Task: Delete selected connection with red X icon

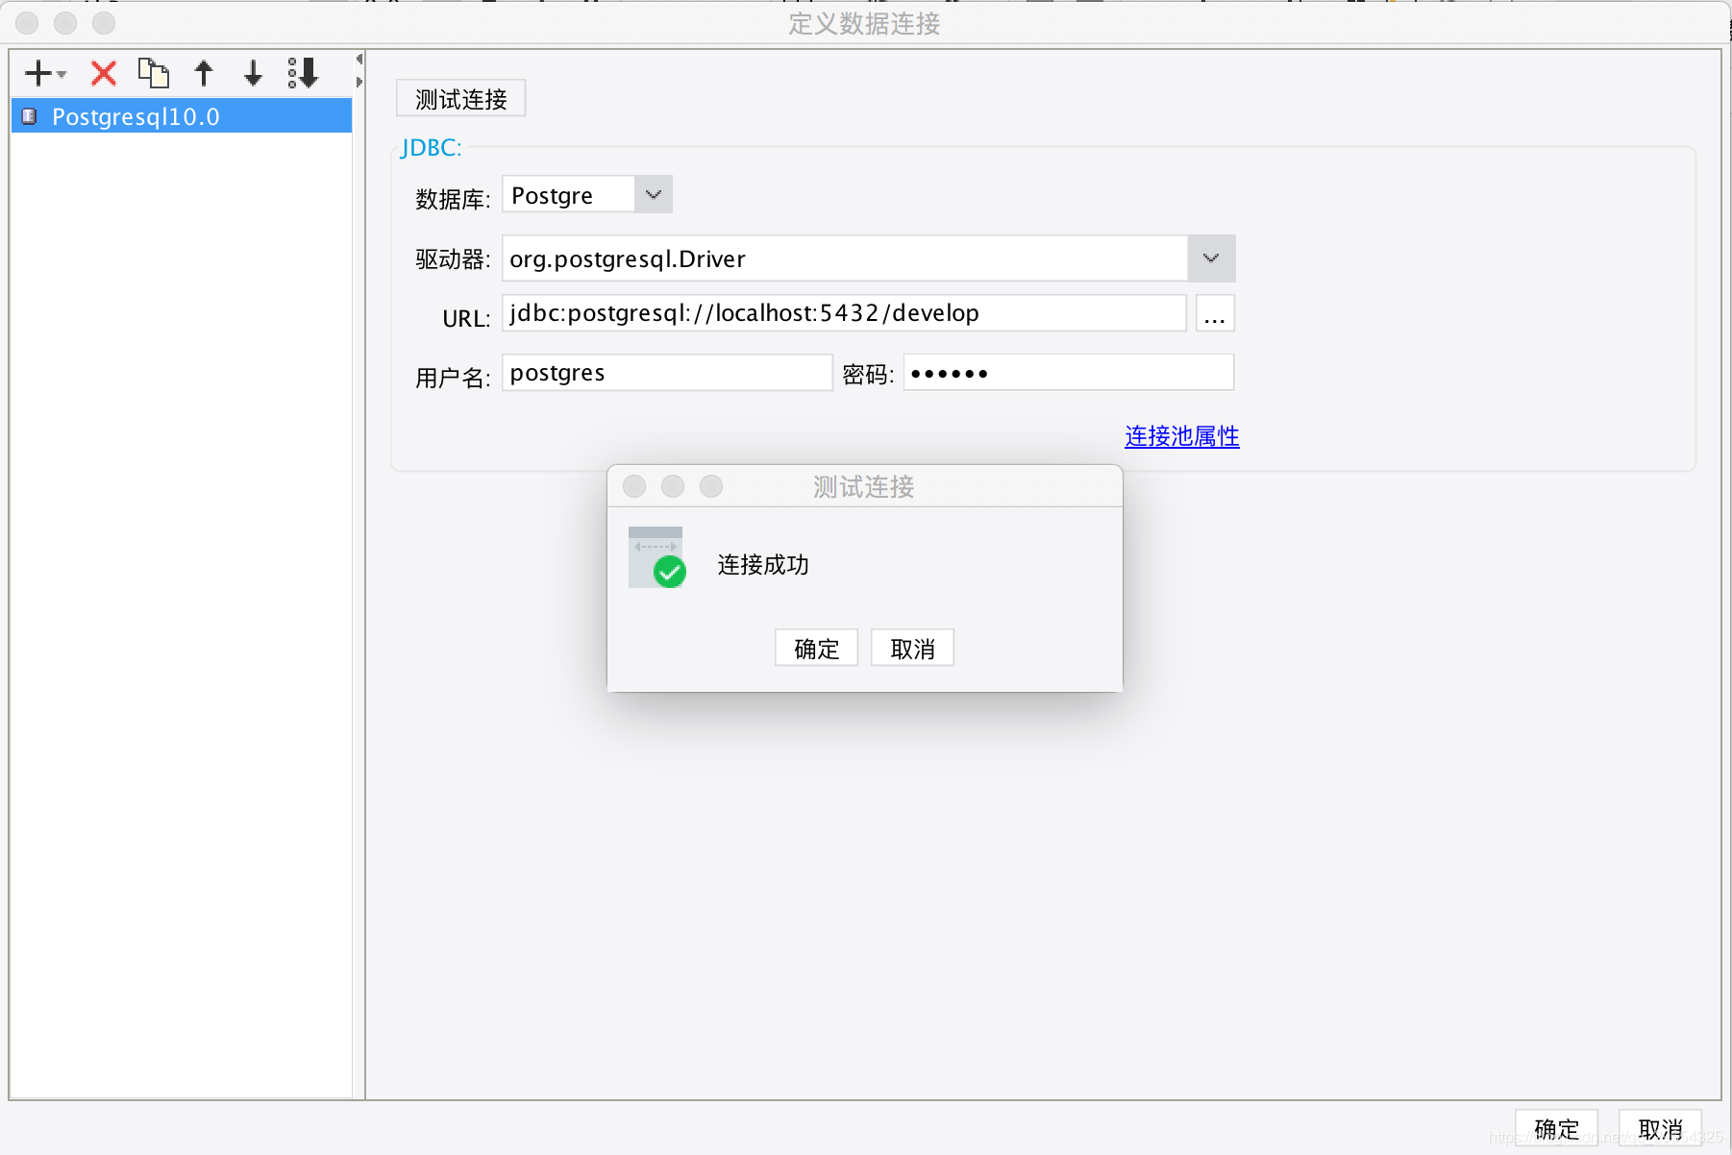Action: click(103, 73)
